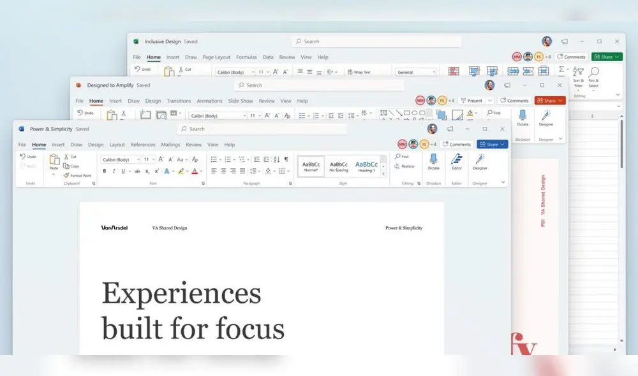Open the font size dropdown in Word

click(148, 159)
